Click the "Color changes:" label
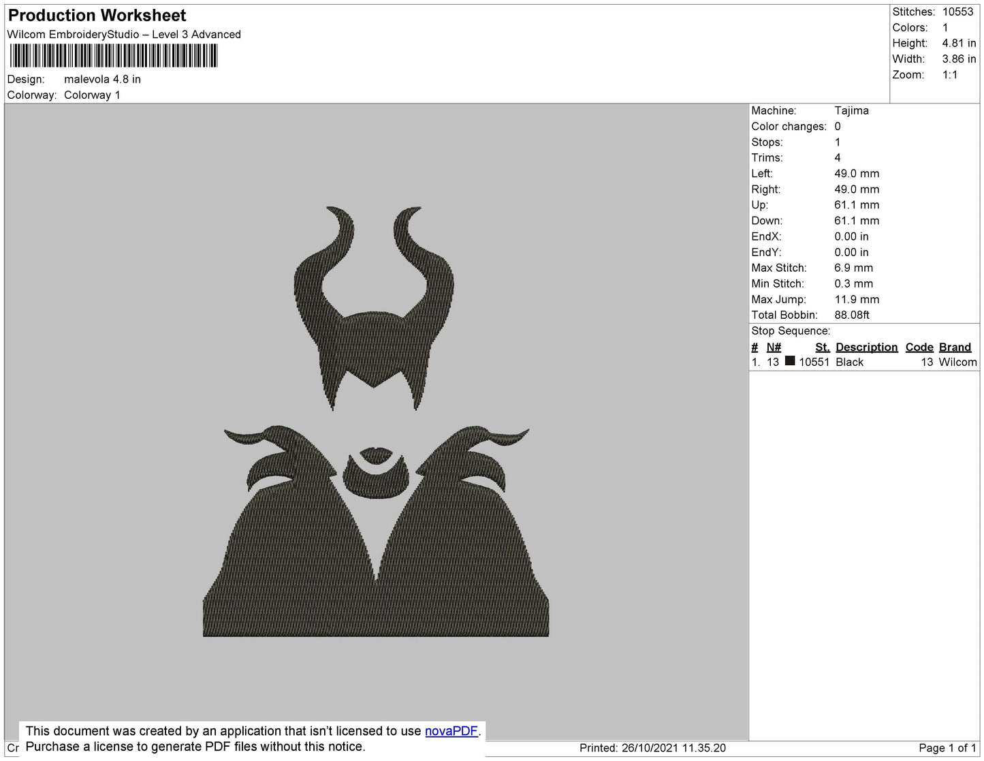Image resolution: width=984 pixels, height=761 pixels. pyautogui.click(x=789, y=127)
